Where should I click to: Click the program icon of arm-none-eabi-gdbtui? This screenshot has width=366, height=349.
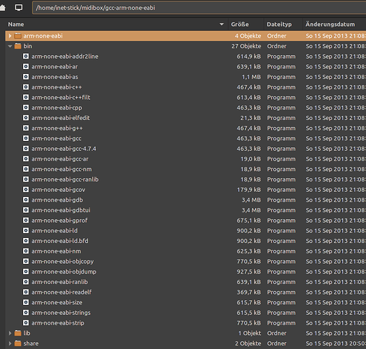(x=26, y=210)
